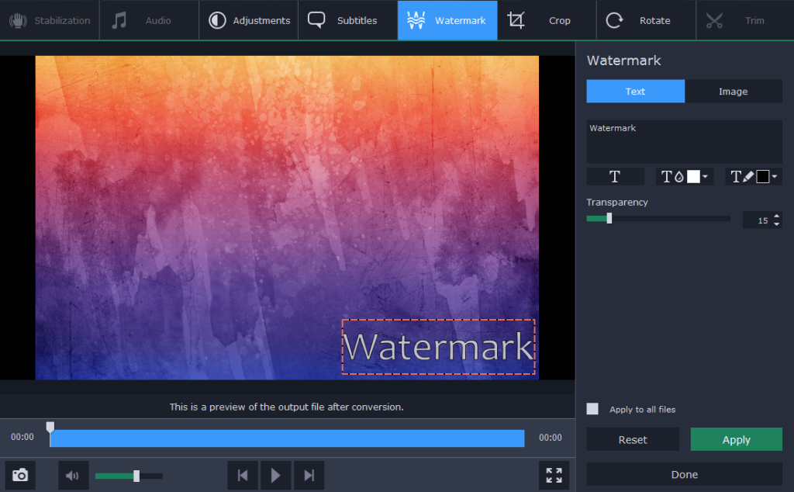Enable Apply to all files
Viewport: 794px width, 492px height.
(x=592, y=409)
